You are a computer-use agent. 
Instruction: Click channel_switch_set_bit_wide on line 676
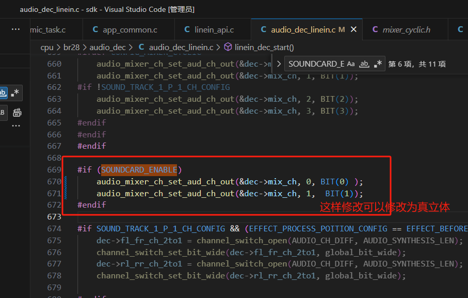161,253
